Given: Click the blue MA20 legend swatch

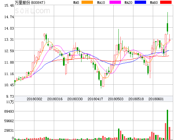Looking at the screenshot, I should tap(140, 2).
